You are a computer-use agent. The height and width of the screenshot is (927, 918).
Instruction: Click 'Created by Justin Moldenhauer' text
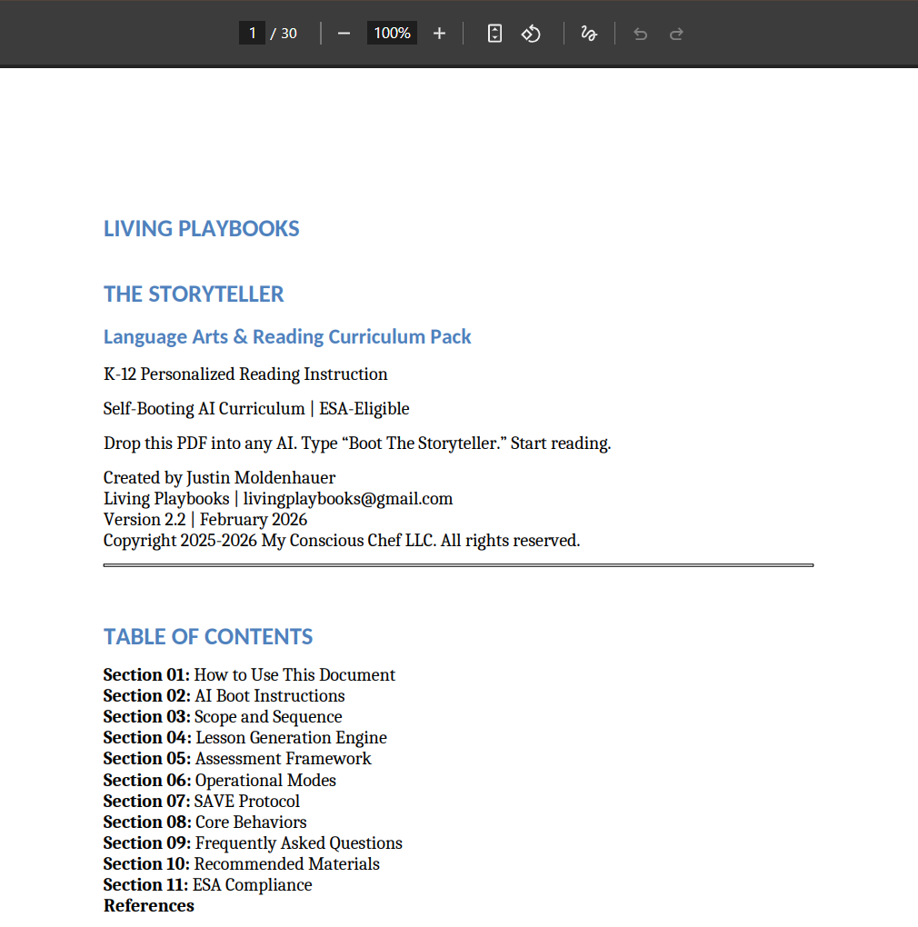219,478
